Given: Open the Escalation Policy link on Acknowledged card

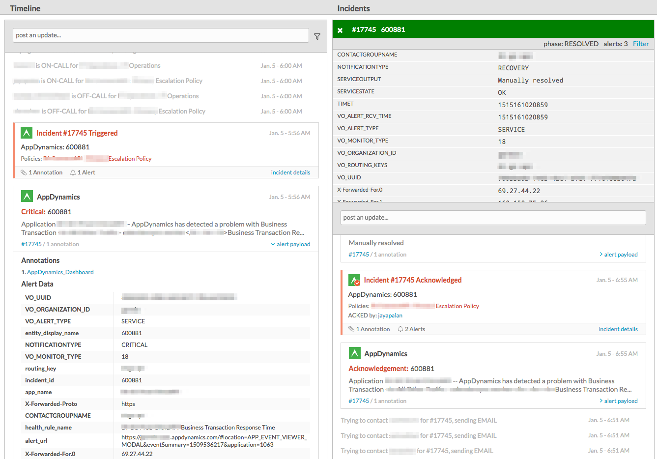Looking at the screenshot, I should 457,306.
